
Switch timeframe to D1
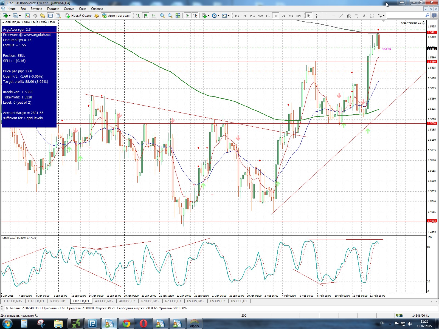[x=283, y=16]
